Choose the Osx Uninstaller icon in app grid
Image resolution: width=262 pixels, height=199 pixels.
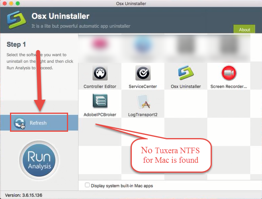(186, 74)
